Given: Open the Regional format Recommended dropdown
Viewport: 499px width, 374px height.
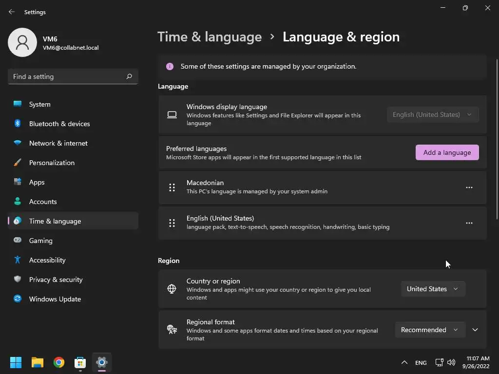Looking at the screenshot, I should 430,330.
